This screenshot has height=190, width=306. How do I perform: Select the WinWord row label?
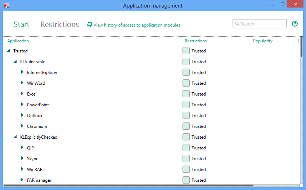[36, 83]
